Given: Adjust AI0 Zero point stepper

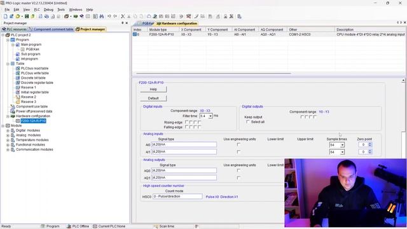Looking at the screenshot, I should click(x=370, y=144).
